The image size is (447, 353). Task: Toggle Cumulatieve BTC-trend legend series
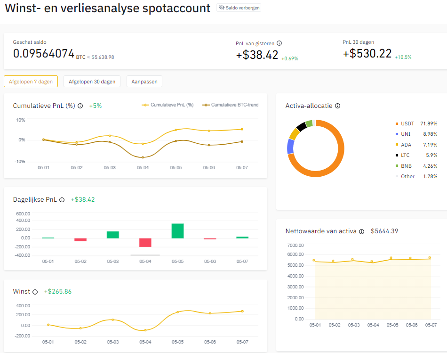(x=231, y=105)
